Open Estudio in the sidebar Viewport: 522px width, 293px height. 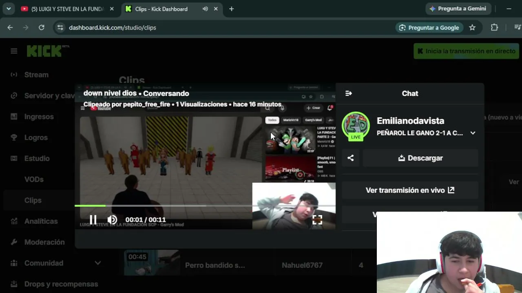point(37,158)
